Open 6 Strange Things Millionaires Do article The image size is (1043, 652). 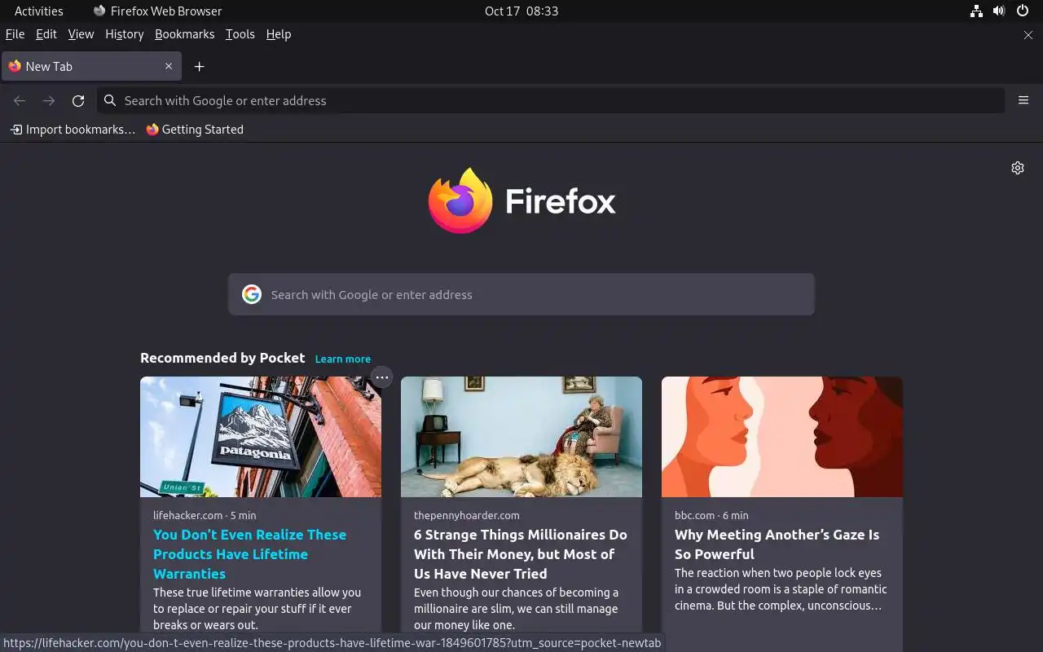click(521, 554)
